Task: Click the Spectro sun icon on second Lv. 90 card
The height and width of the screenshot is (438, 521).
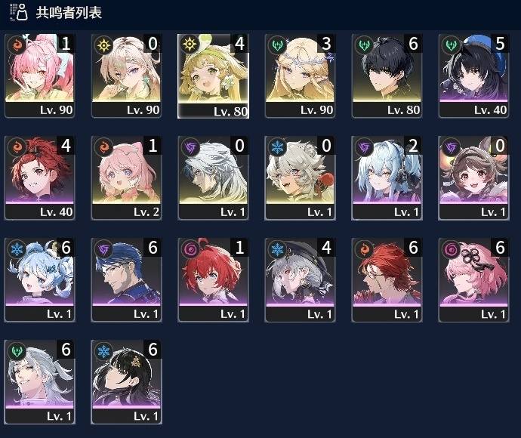Action: pyautogui.click(x=103, y=45)
